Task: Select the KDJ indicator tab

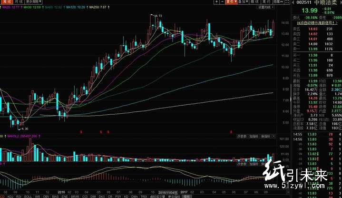Action: [10, 196]
